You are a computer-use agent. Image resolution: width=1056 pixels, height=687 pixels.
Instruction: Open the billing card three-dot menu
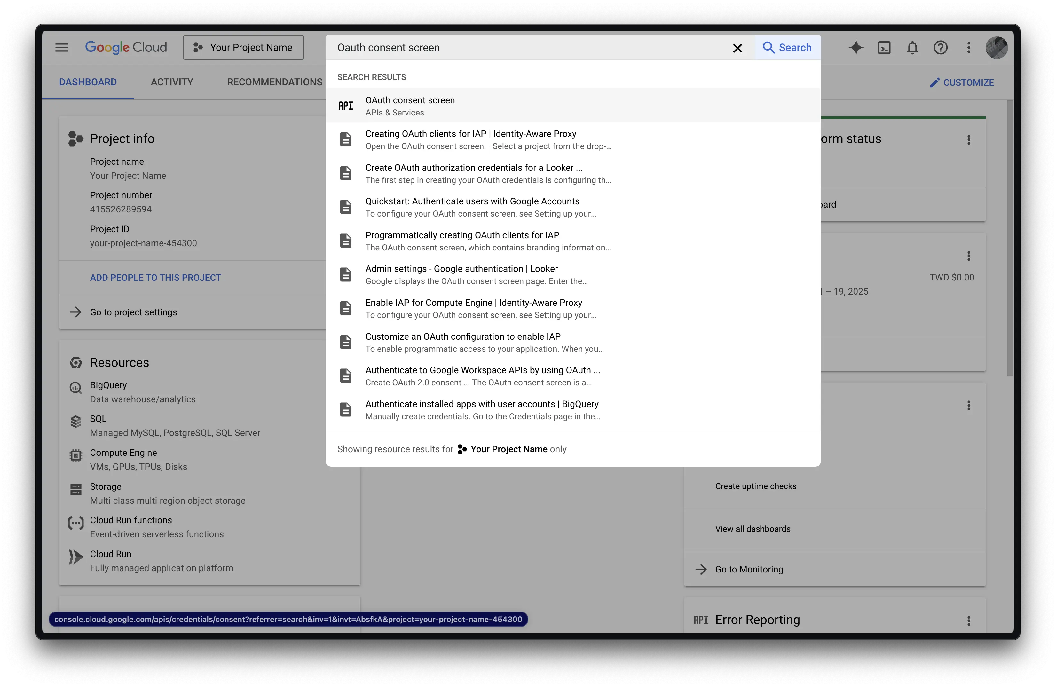point(969,256)
